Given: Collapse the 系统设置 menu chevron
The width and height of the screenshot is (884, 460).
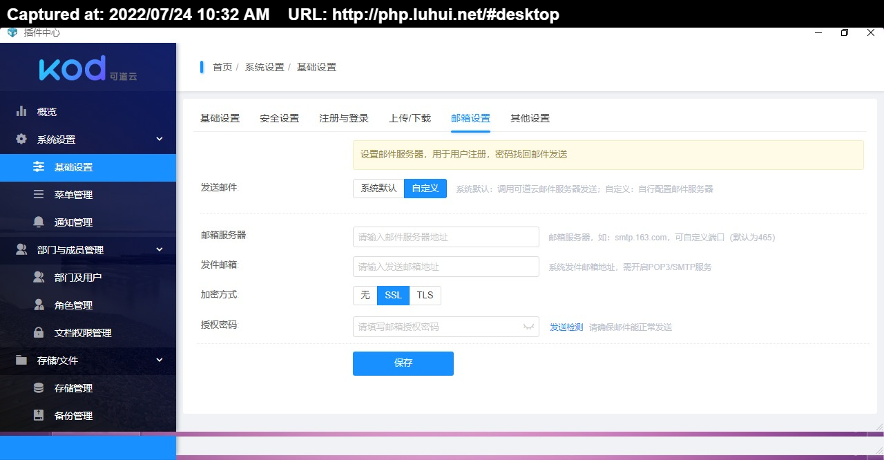Looking at the screenshot, I should pos(160,139).
